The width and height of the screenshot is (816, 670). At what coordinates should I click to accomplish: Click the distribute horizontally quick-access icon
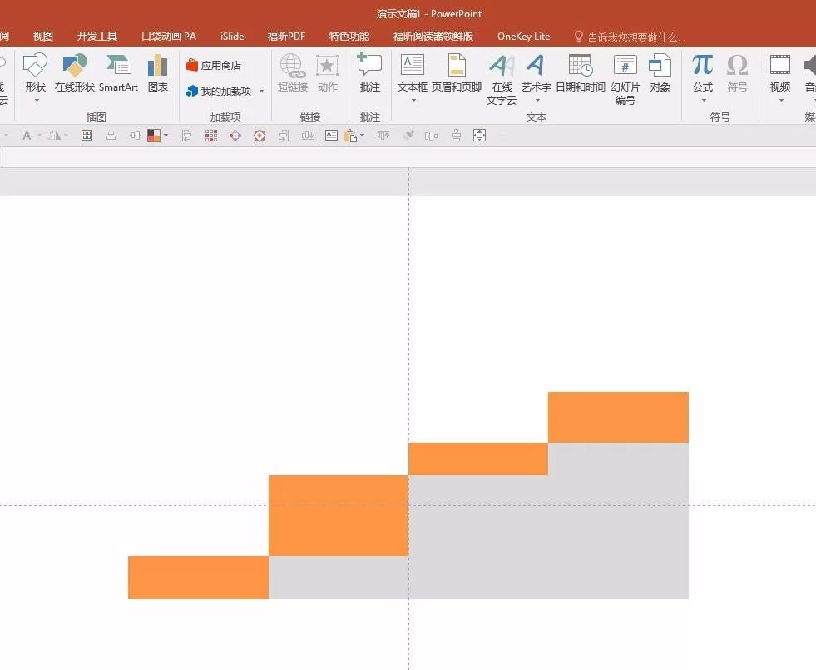(x=432, y=136)
